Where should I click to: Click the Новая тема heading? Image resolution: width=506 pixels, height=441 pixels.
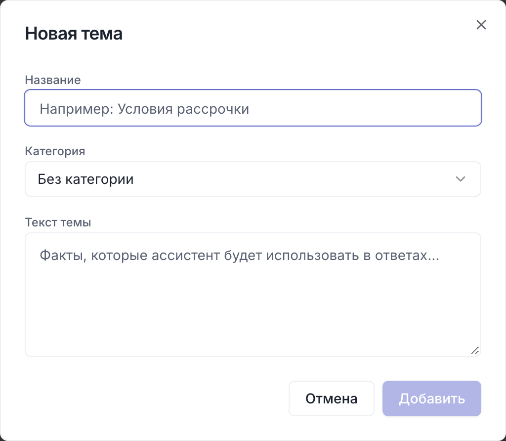click(x=74, y=33)
